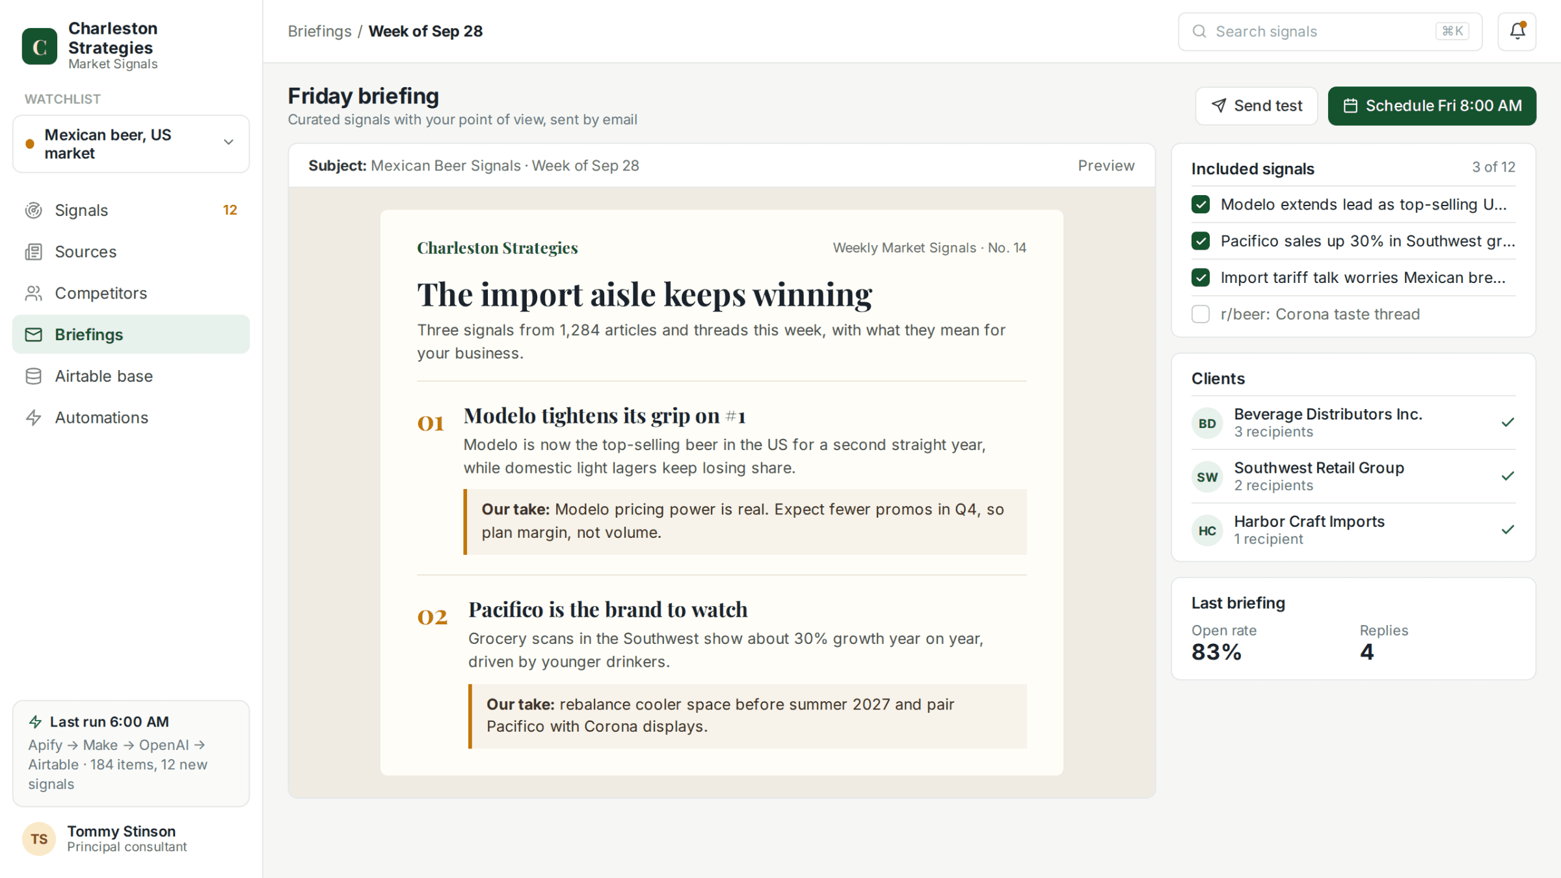This screenshot has width=1561, height=878.
Task: Click the Signals radar icon
Action: pyautogui.click(x=33, y=210)
